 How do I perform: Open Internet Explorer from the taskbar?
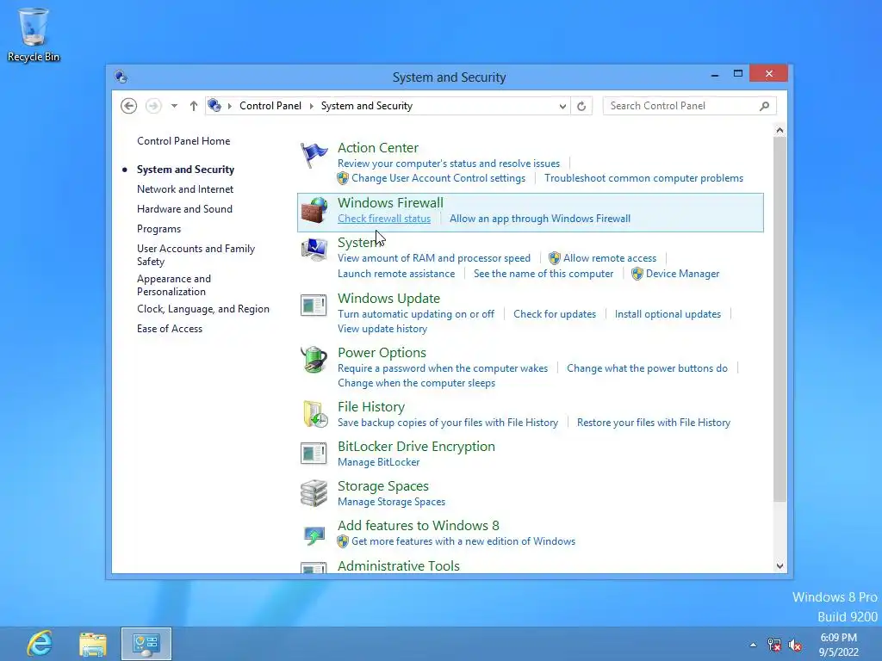[40, 644]
